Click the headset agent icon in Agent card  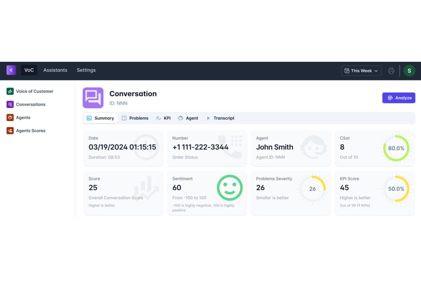pyautogui.click(x=314, y=147)
